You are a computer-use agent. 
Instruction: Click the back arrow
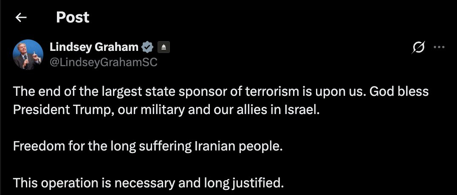point(21,17)
